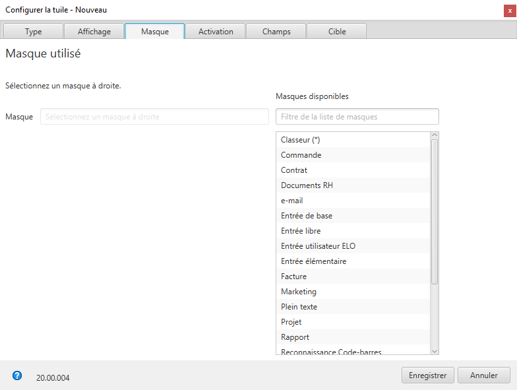Viewport: 517px width, 390px height.
Task: Select the Marketing mask
Action: 353,292
